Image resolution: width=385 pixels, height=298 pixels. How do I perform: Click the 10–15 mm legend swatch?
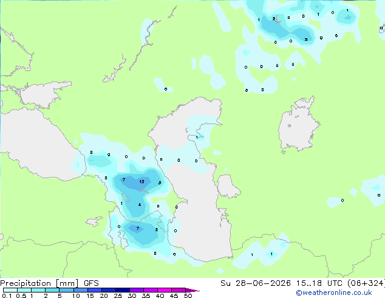pos(80,290)
